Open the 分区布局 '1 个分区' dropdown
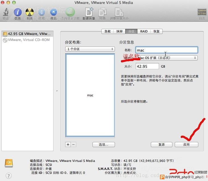Viewport: 208px width, 181px height. click(x=90, y=49)
